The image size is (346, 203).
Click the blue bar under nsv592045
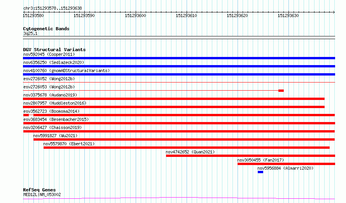click(179, 58)
